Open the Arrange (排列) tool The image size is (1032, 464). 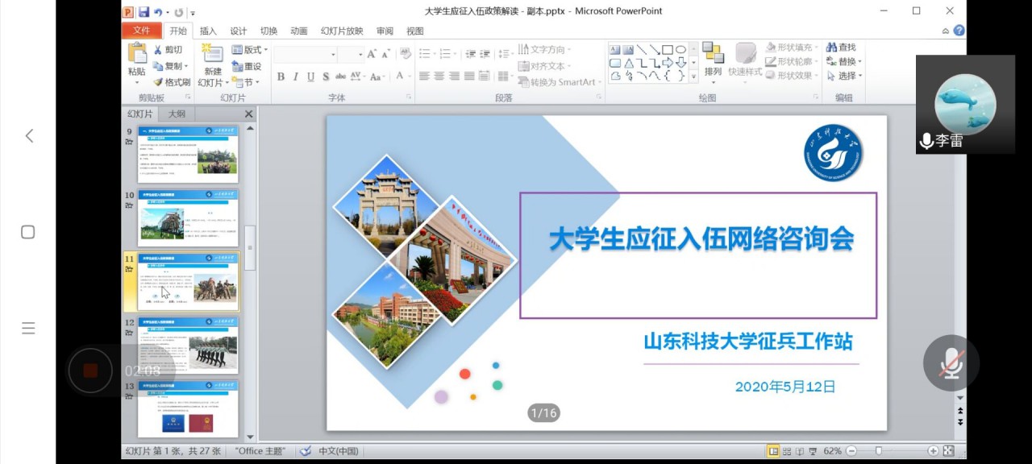(713, 59)
